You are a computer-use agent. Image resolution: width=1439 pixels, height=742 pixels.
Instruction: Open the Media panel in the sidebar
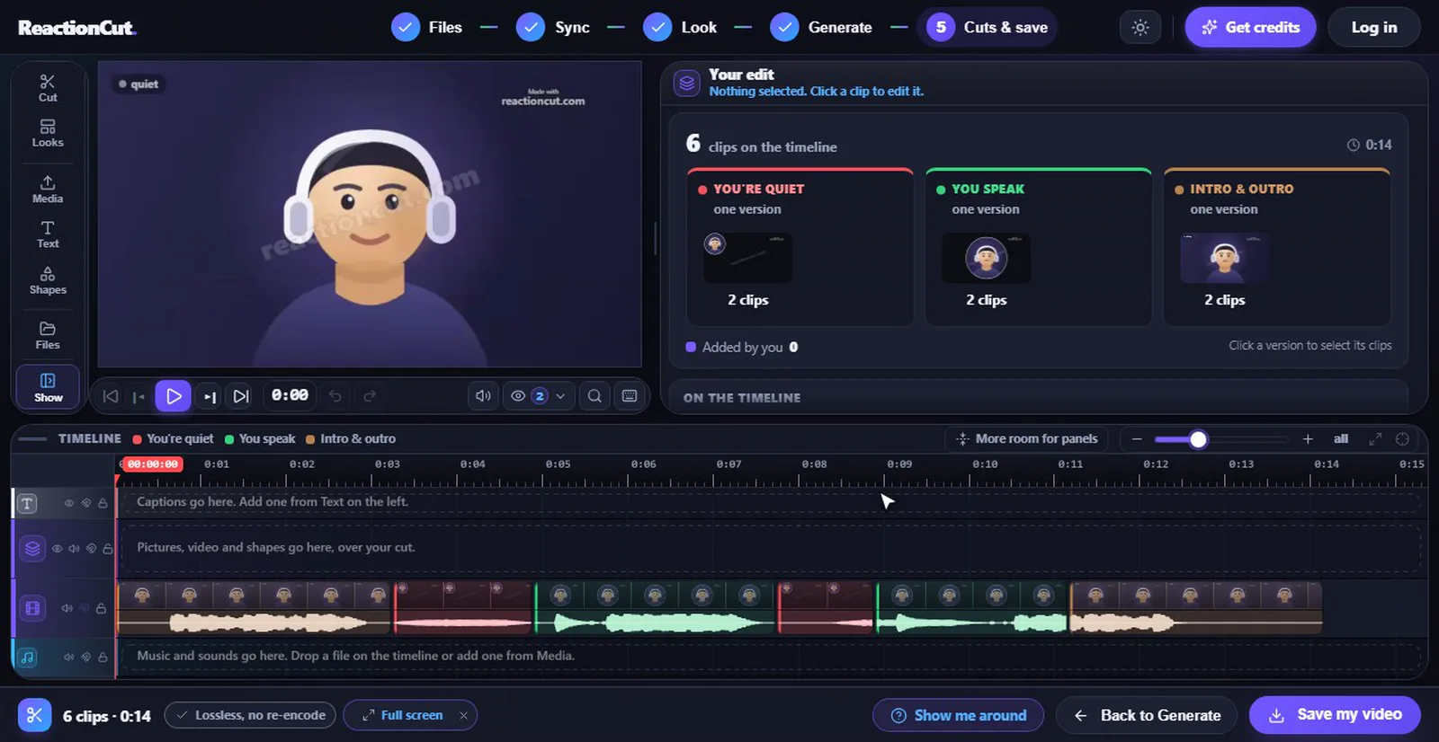pyautogui.click(x=48, y=190)
